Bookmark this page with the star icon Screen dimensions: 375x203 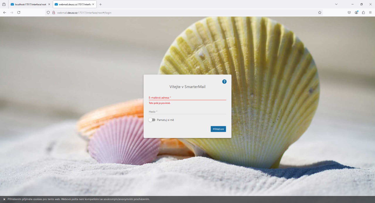tap(320, 13)
